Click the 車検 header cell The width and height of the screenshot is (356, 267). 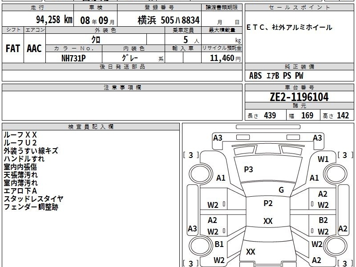[x=96, y=8]
